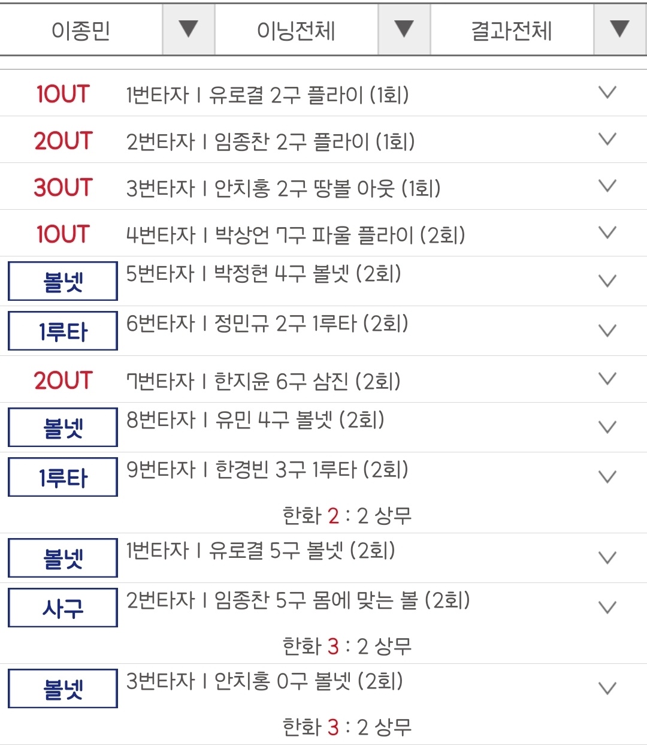Viewport: 647px width, 749px height.
Task: Open the 이닝전체 inning filter dropdown
Action: 404,29
